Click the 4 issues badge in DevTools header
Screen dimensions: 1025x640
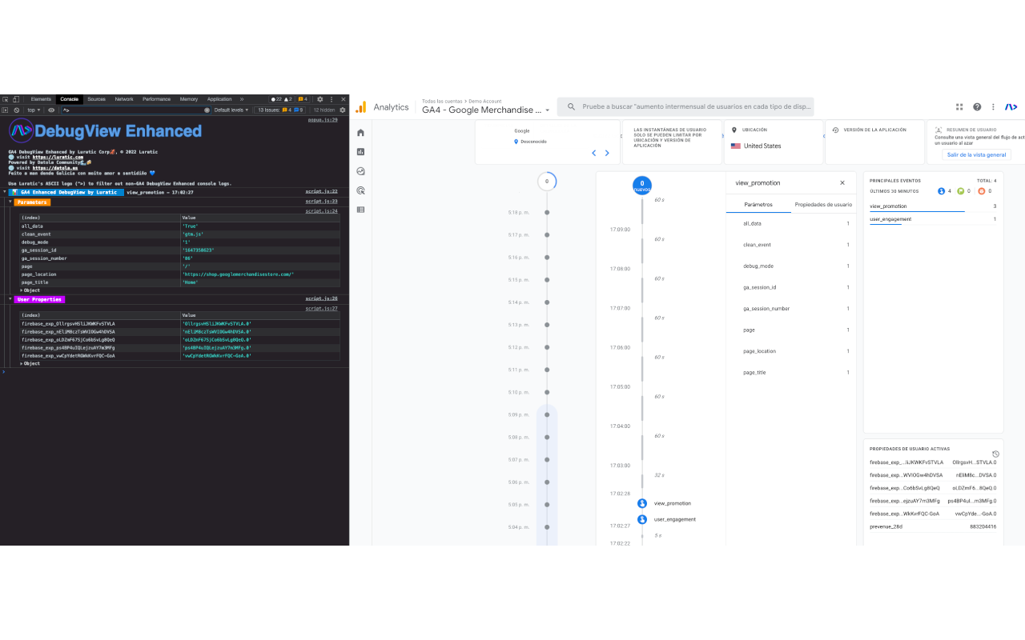(x=303, y=99)
